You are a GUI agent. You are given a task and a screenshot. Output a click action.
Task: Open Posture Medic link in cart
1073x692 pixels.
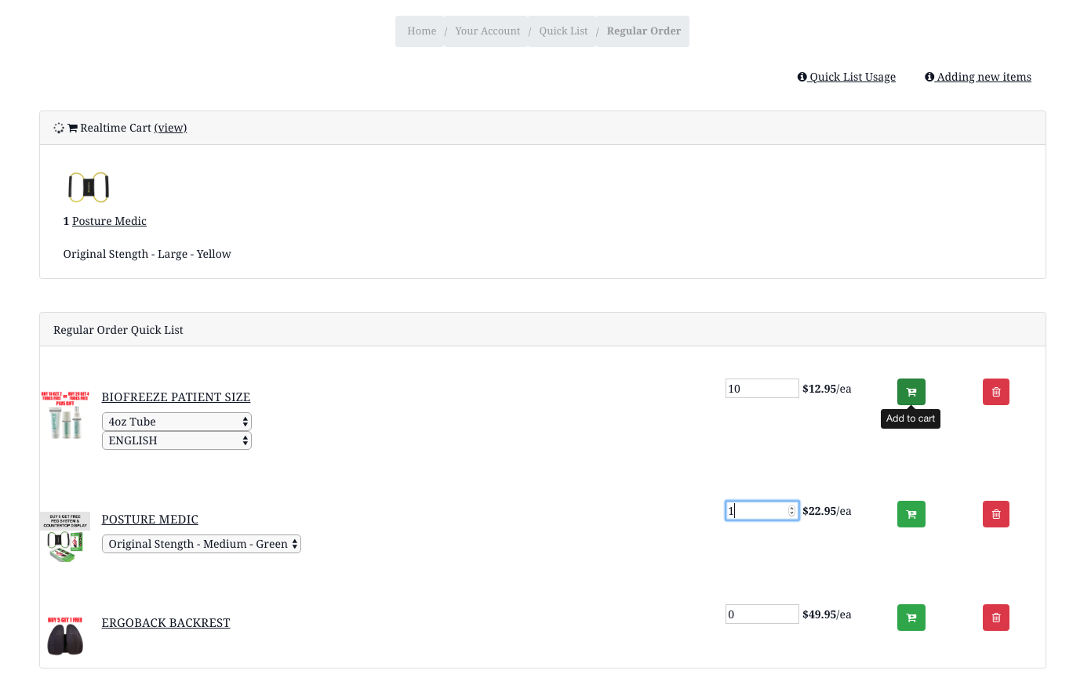[x=109, y=221]
